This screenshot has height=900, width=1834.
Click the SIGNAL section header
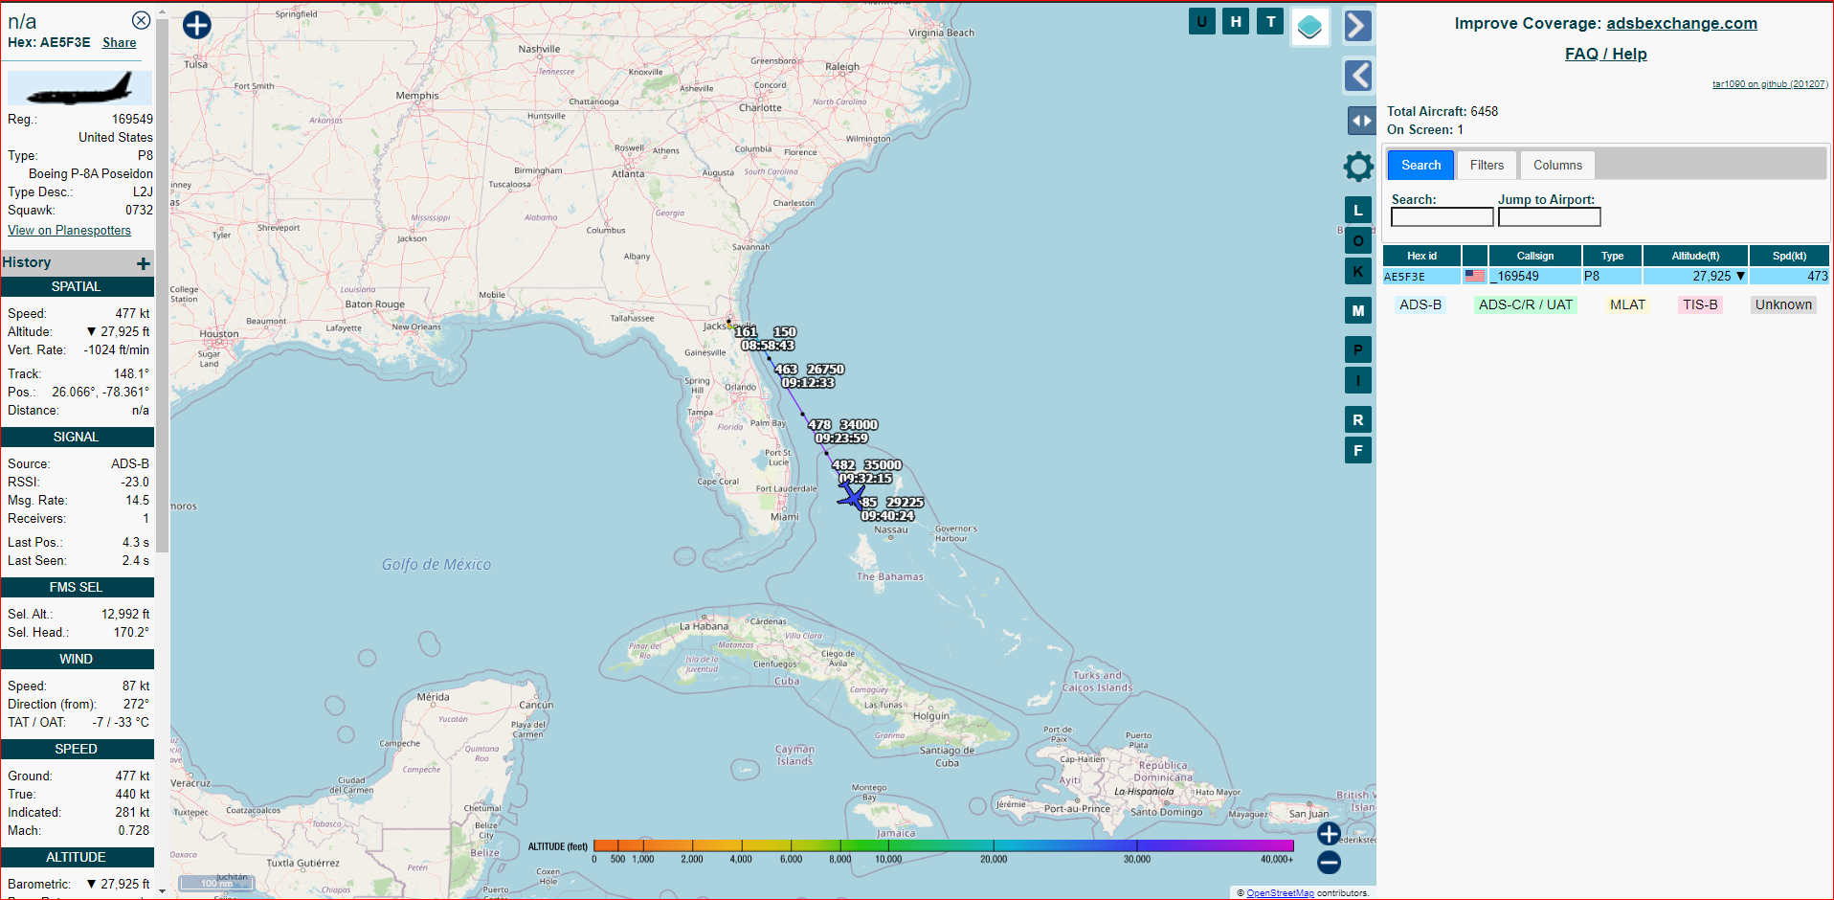point(77,437)
